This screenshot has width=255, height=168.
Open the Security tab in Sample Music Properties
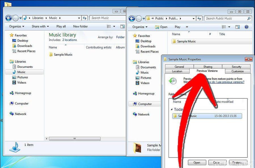[x=236, y=67]
